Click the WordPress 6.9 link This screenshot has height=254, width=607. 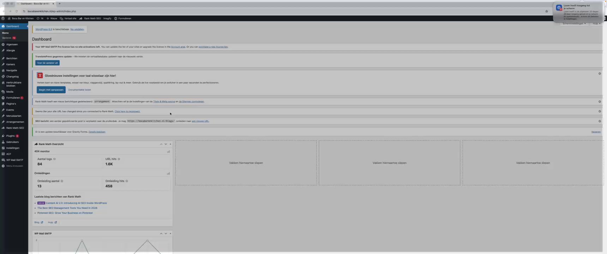(x=44, y=29)
